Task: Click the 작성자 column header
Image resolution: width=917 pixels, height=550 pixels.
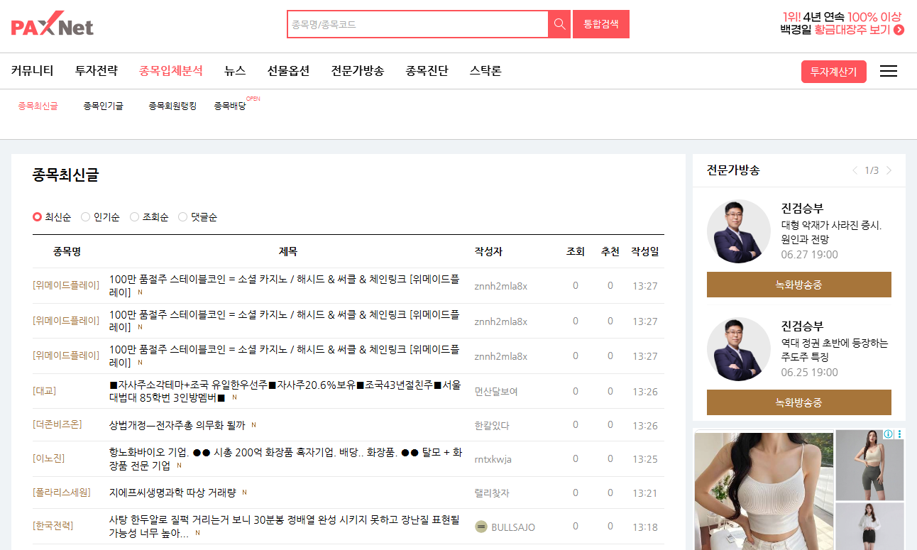Action: click(x=488, y=252)
